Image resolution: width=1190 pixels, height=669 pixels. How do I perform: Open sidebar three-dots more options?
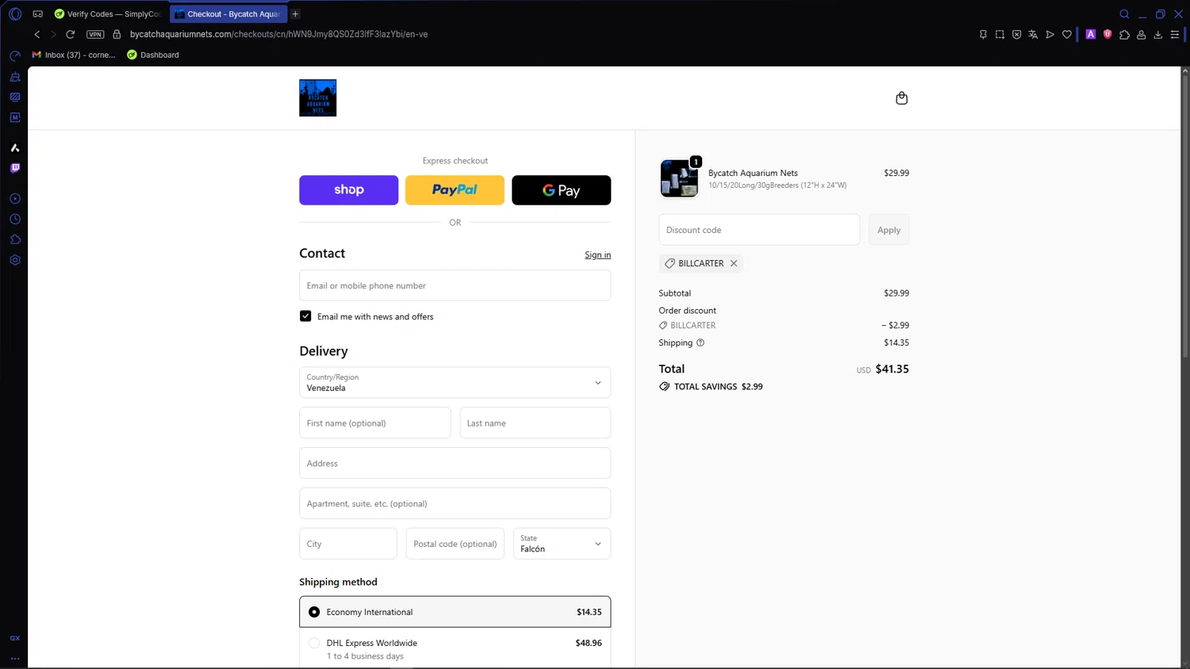point(15,659)
